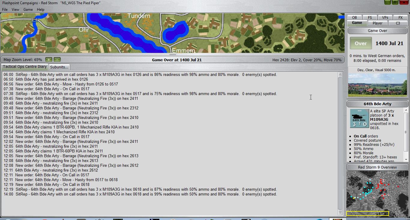410x220 pixels.
Task: Click the unit info scrollbar down arrow
Action: 406,160
